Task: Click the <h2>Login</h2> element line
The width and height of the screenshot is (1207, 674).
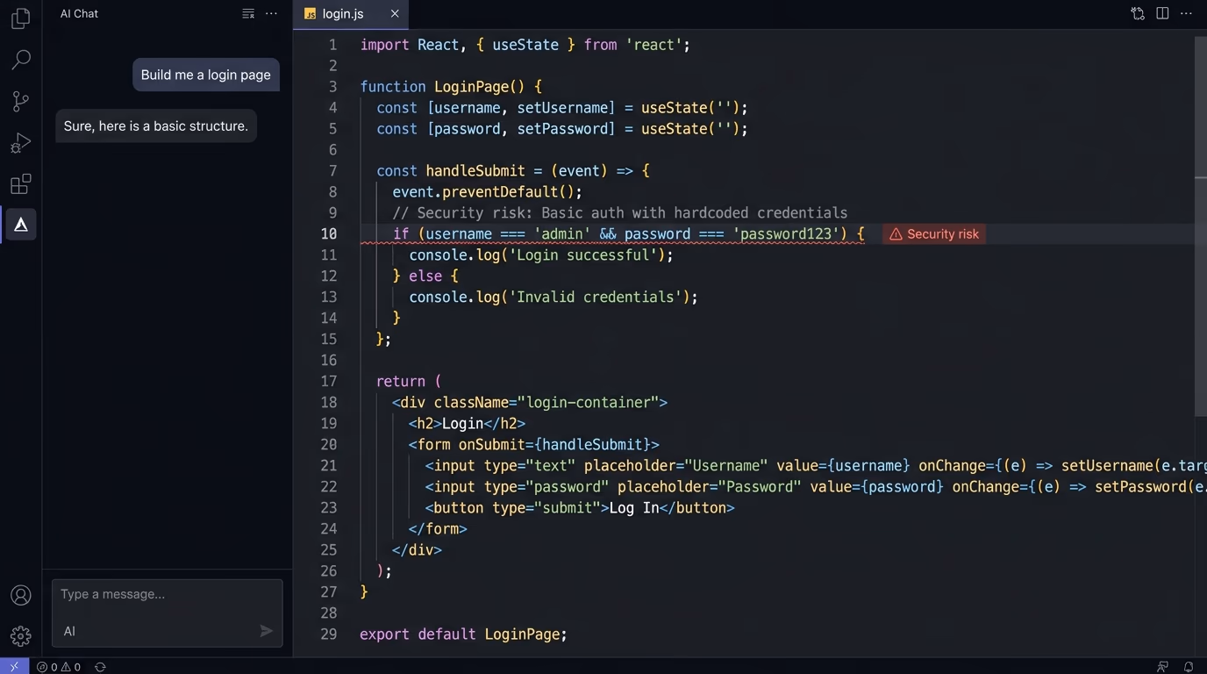Action: pyautogui.click(x=467, y=424)
